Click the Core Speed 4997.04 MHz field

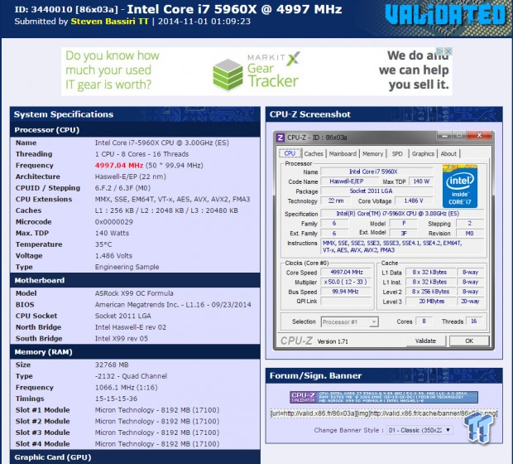(x=347, y=273)
